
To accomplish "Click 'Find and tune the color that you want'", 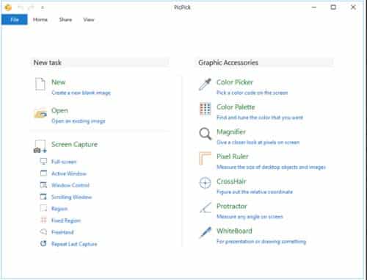I will [260, 118].
